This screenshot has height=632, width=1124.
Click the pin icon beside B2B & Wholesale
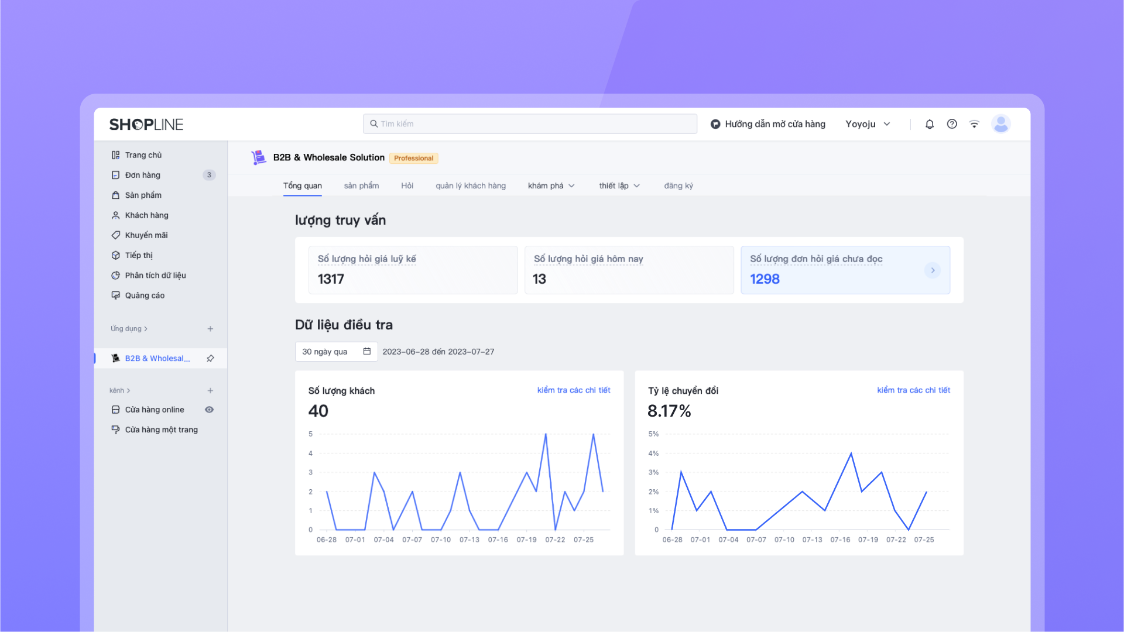pyautogui.click(x=210, y=358)
